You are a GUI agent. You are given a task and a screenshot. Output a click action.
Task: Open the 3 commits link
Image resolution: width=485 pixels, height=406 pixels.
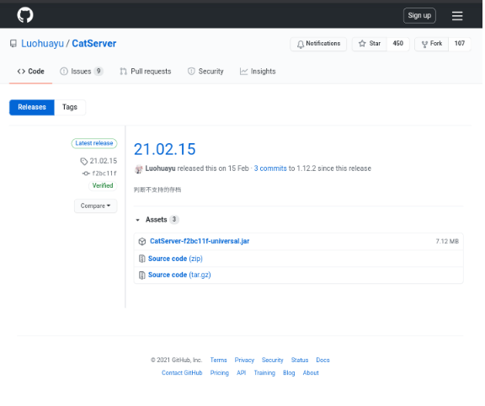point(270,168)
